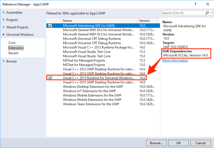Select Microsoft Visual Studio Test Core 15.0
Viewport: 214px width, 148px height.
coord(103,56)
